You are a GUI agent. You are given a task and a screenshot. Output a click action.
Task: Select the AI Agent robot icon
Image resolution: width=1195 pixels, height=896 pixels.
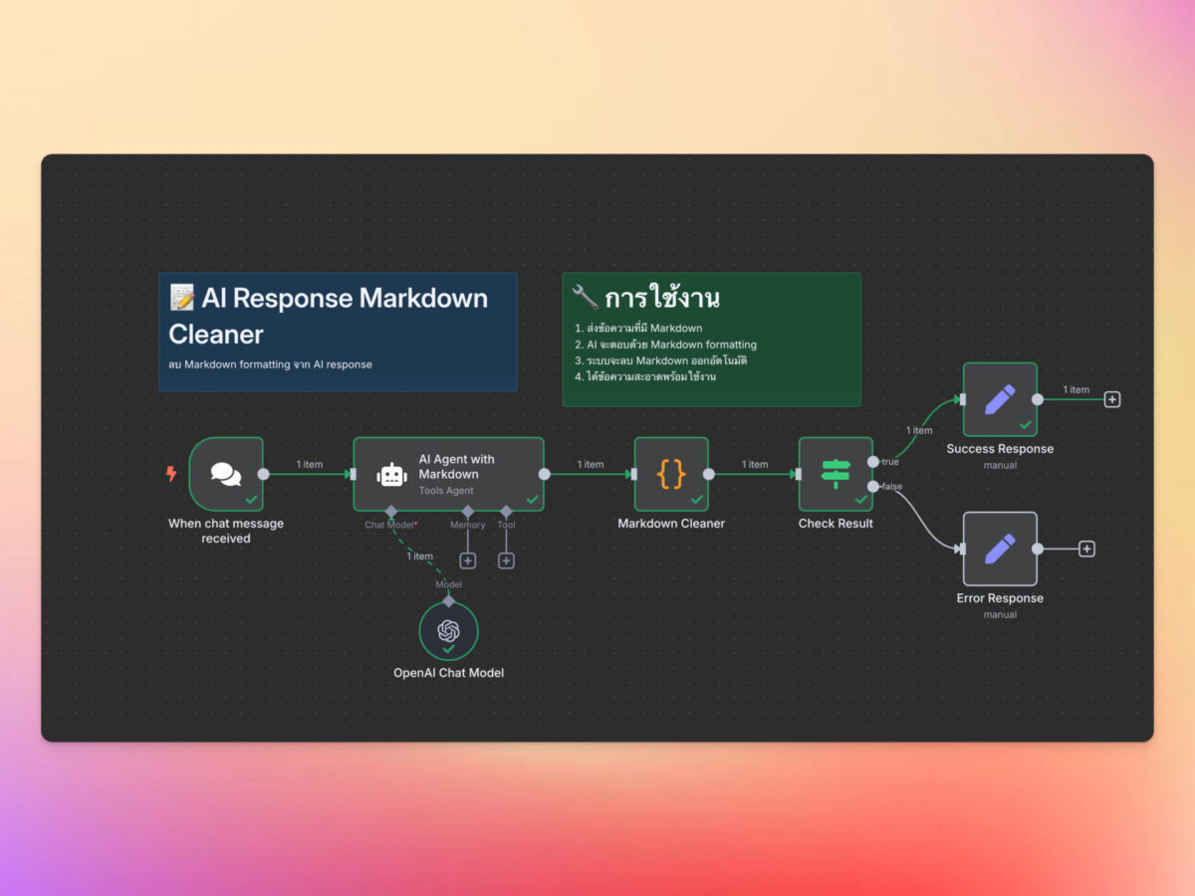click(391, 475)
